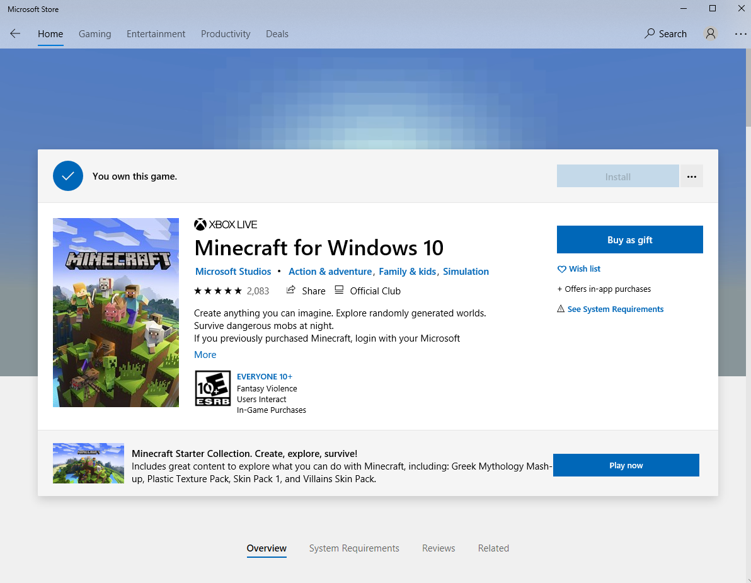
Task: Open See System Requirements link
Action: point(616,309)
